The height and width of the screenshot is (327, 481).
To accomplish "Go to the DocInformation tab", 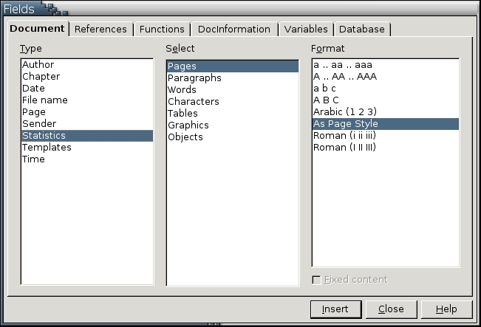I will pos(233,29).
